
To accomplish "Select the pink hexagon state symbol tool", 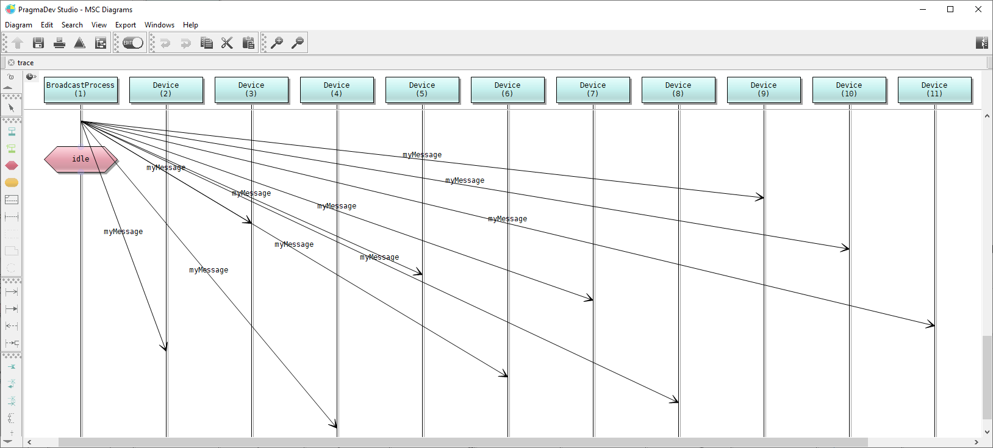I will [x=12, y=166].
